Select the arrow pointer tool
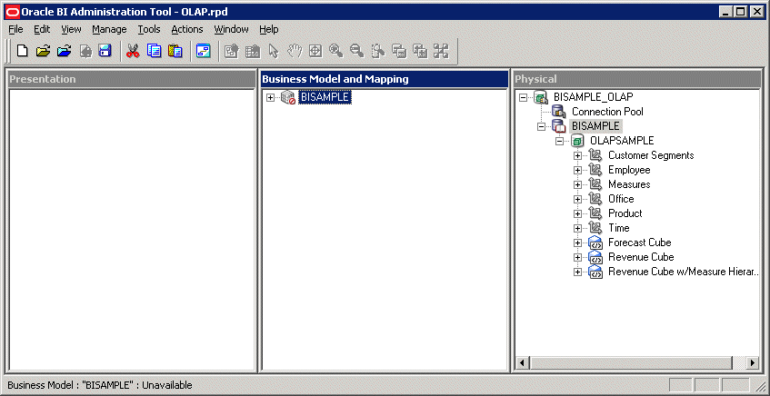 click(x=274, y=51)
